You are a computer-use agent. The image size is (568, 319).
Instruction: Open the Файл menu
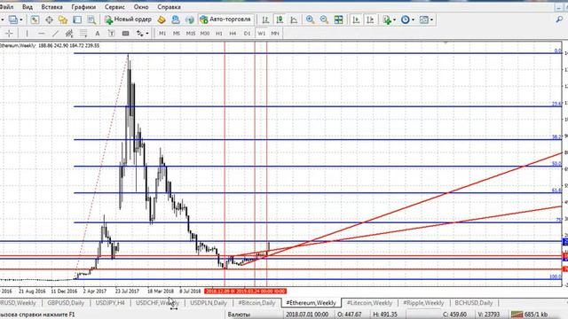click(6, 7)
